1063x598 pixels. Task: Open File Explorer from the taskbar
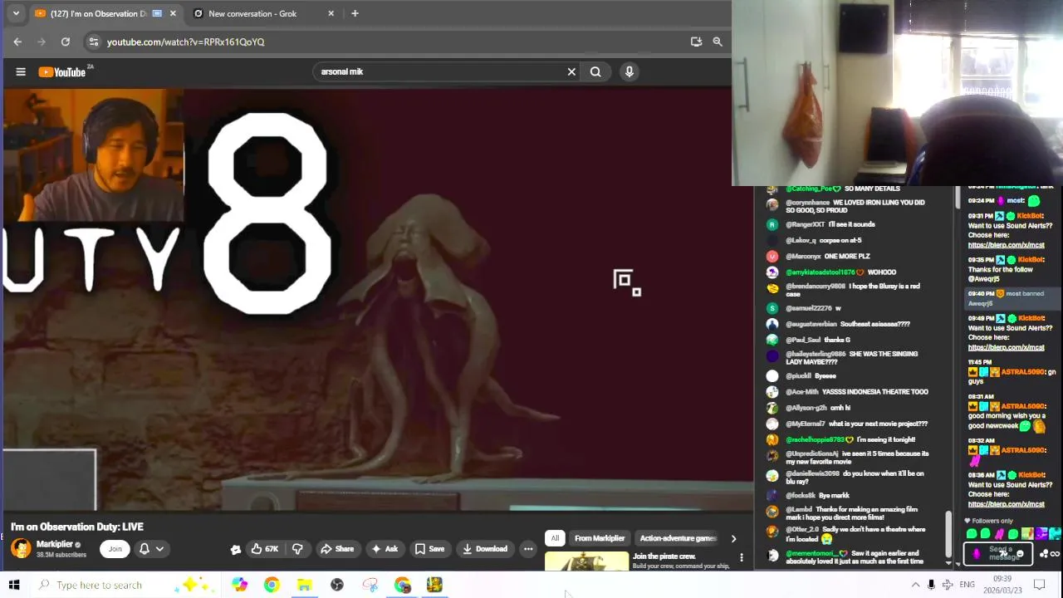click(x=304, y=585)
